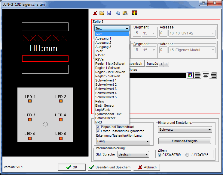Open the 'Schwarz' background dropdown
Screen dimensions: 223x175
185,130
